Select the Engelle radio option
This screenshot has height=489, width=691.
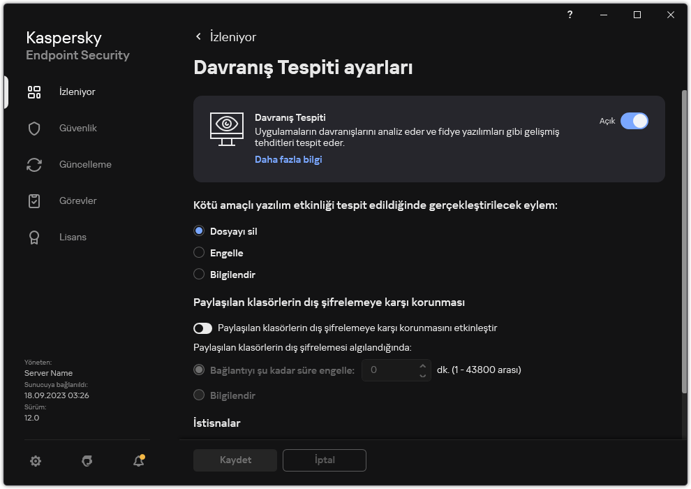coord(199,253)
